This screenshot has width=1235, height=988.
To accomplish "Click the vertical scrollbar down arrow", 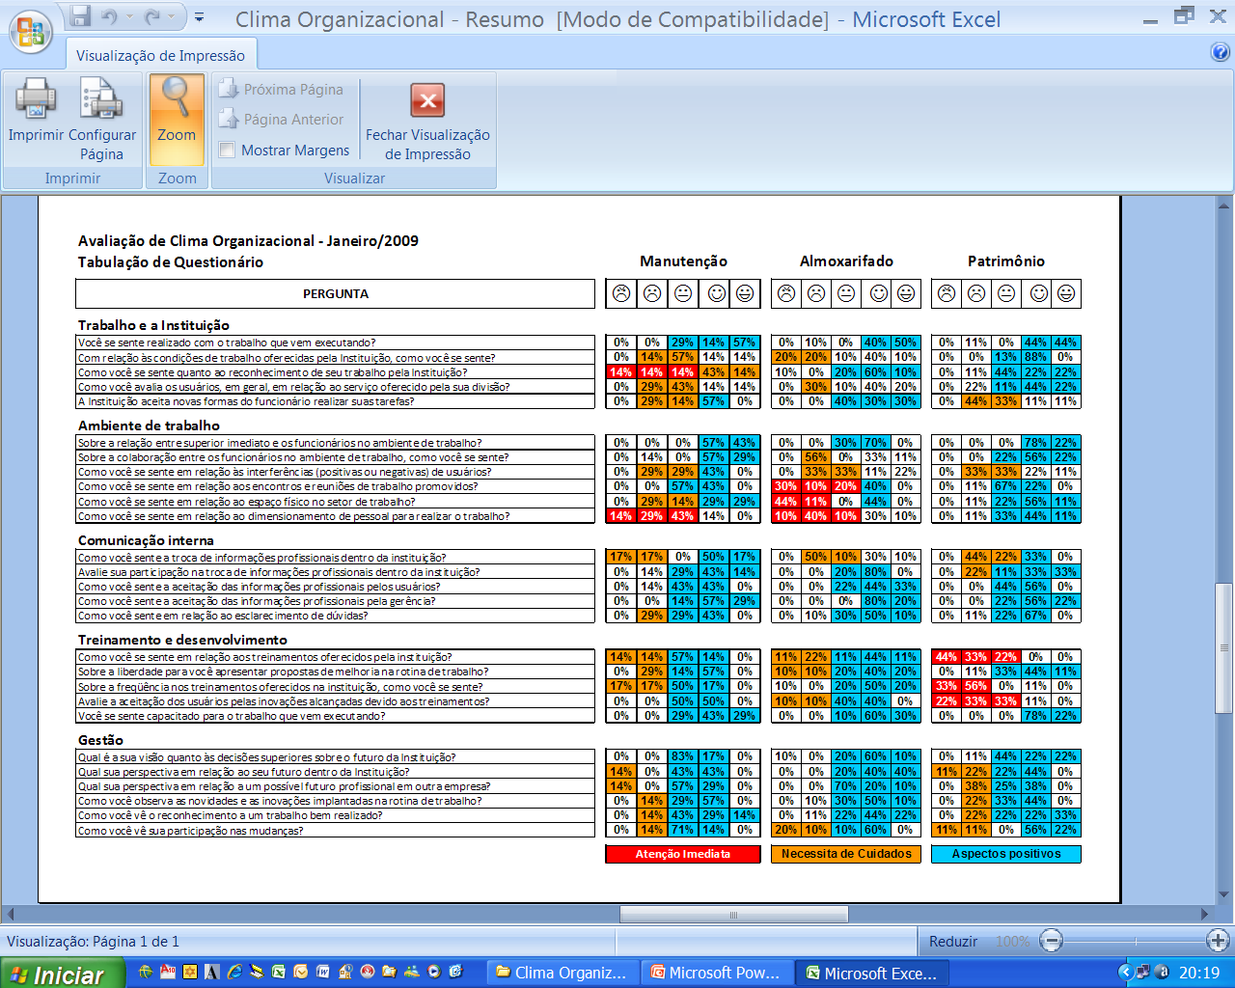I will tap(1225, 895).
